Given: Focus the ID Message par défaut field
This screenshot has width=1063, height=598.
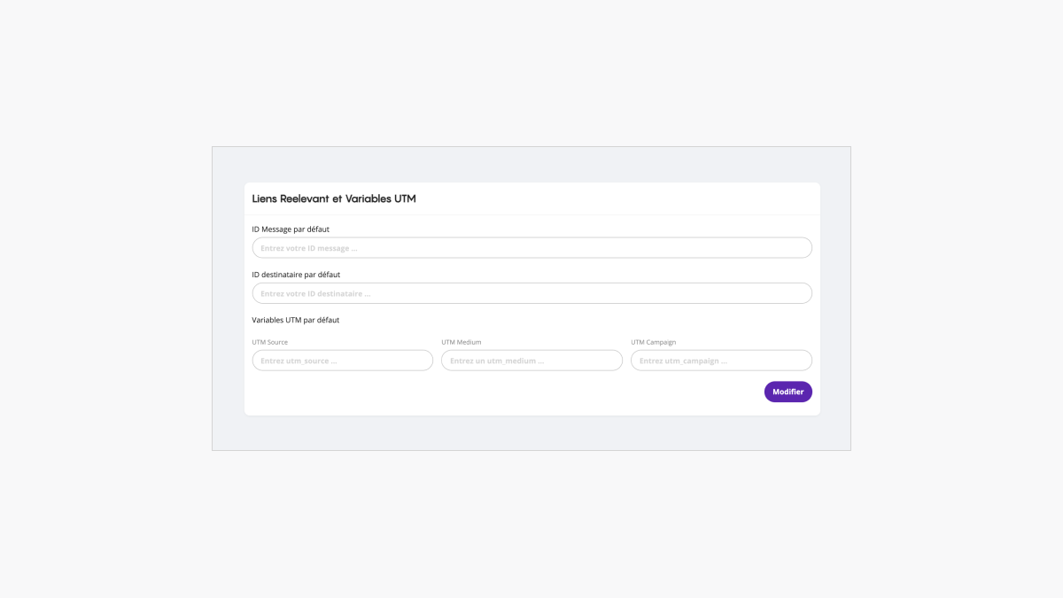Looking at the screenshot, I should [x=531, y=248].
